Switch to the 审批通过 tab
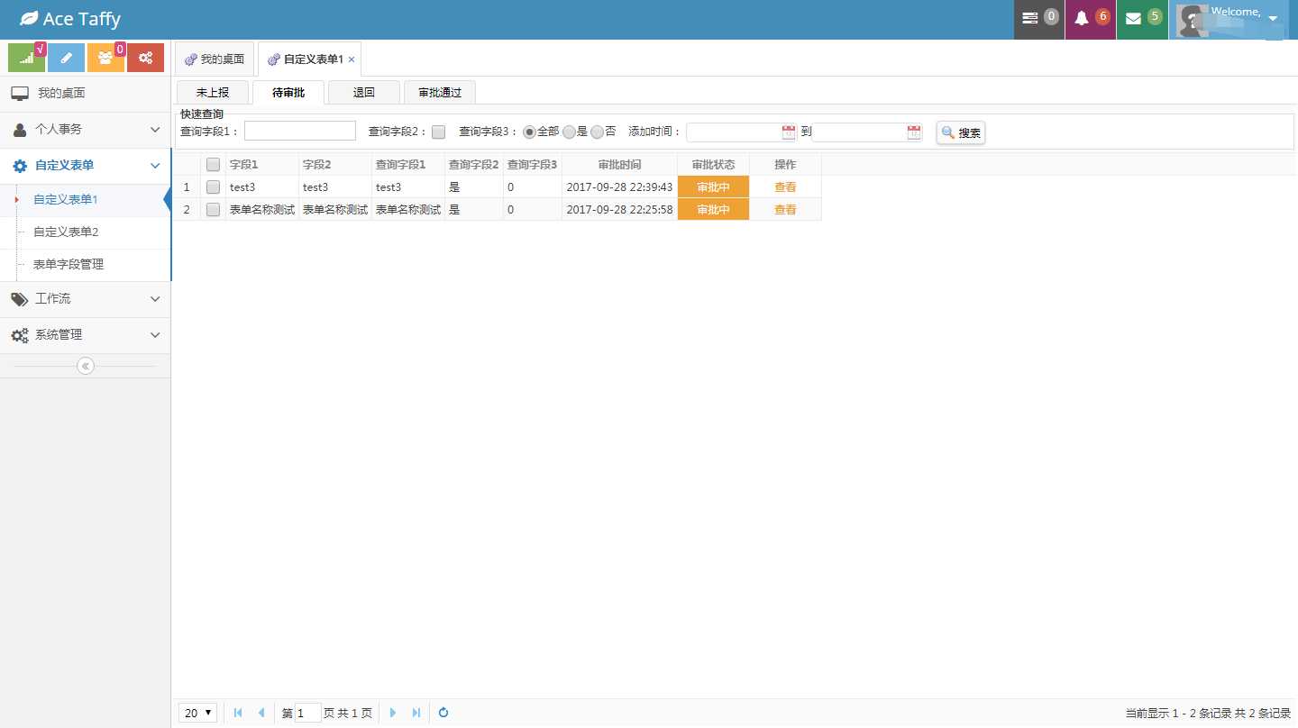This screenshot has height=728, width=1298. point(440,92)
